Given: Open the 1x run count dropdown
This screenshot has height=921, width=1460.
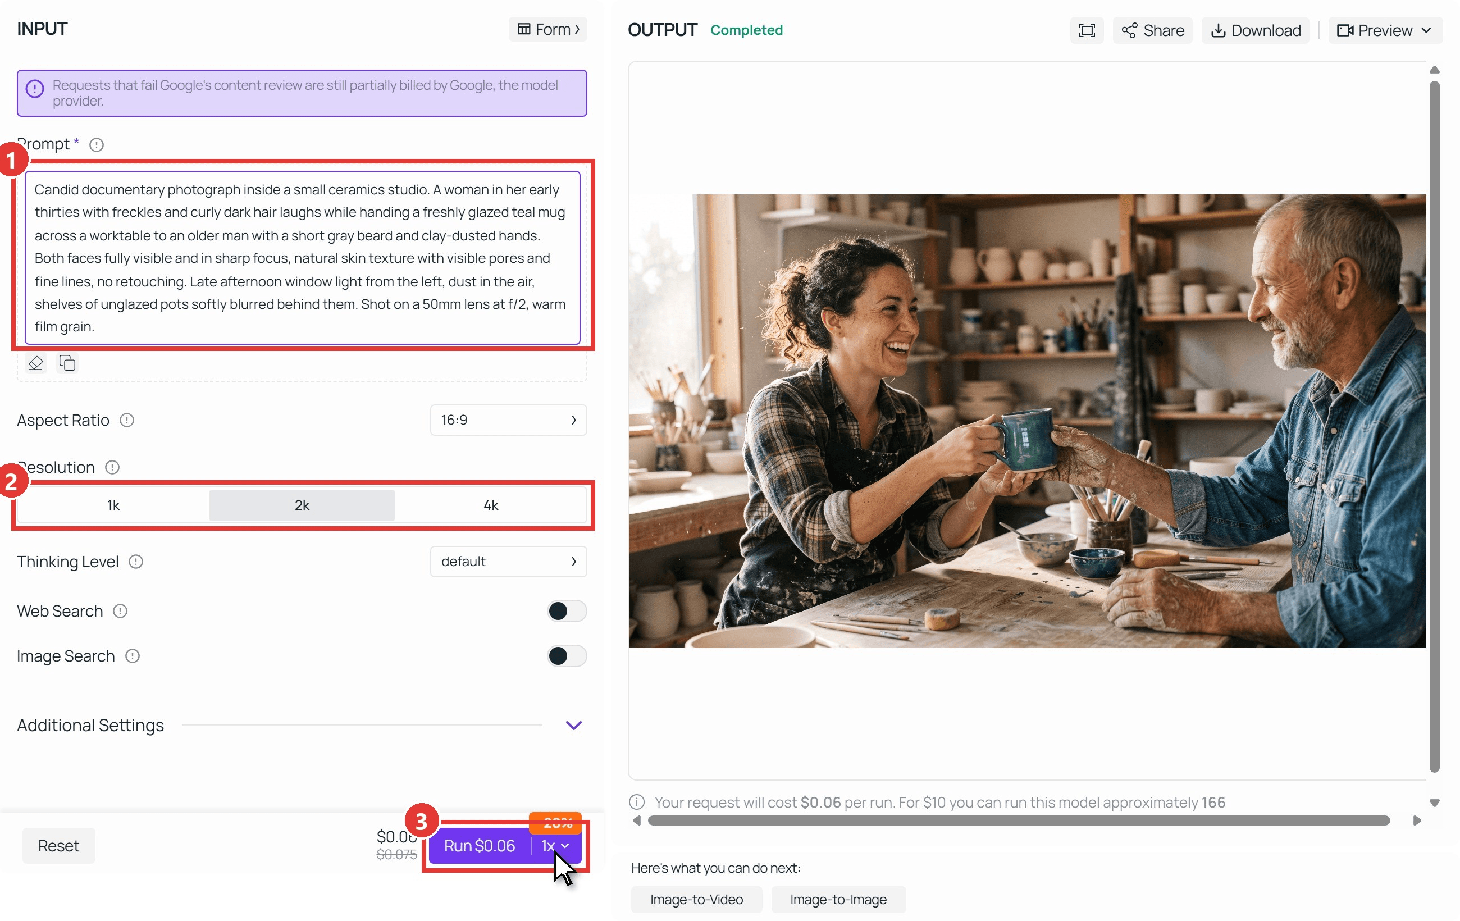Looking at the screenshot, I should (555, 846).
